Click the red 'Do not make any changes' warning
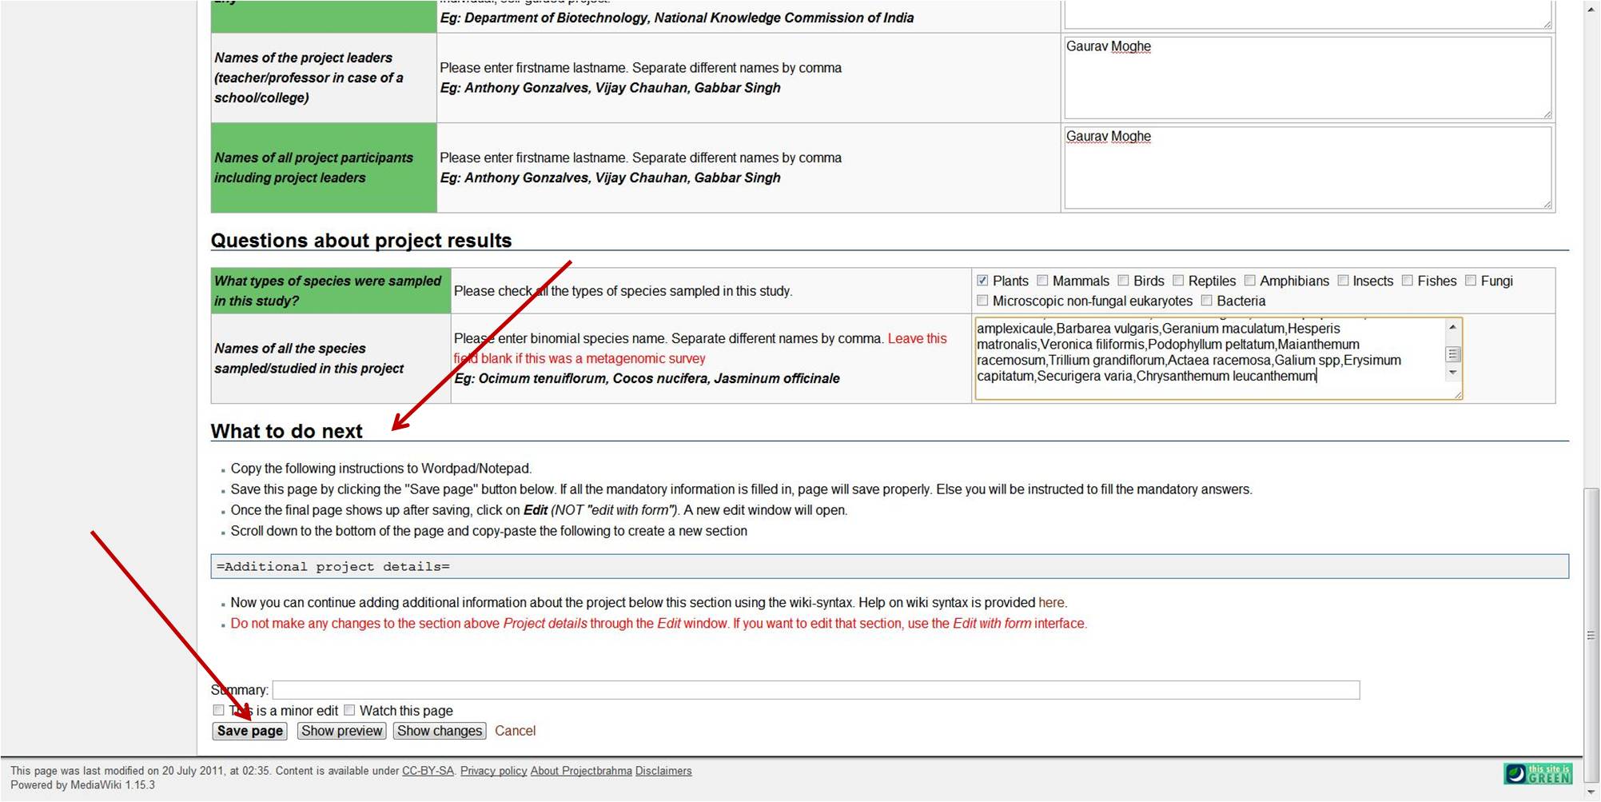The image size is (1601, 802). [659, 624]
